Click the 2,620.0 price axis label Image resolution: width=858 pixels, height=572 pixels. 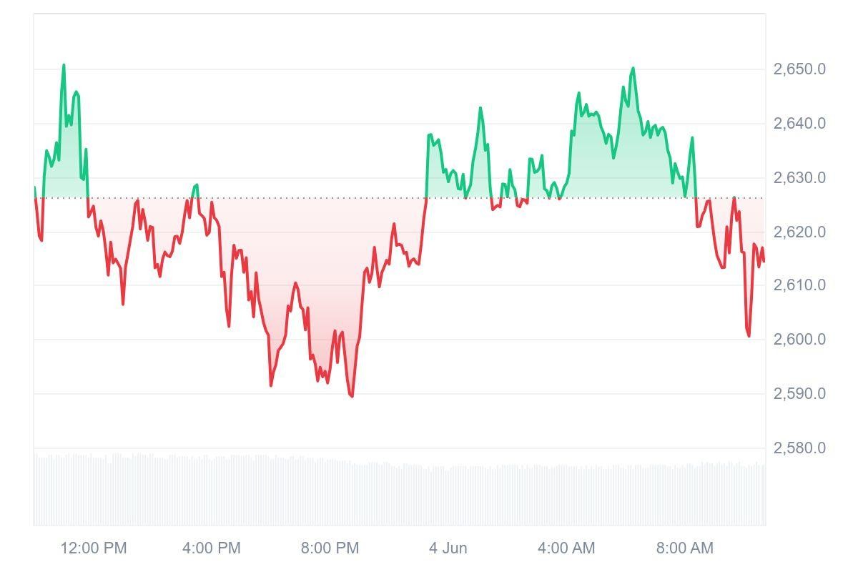(x=799, y=232)
